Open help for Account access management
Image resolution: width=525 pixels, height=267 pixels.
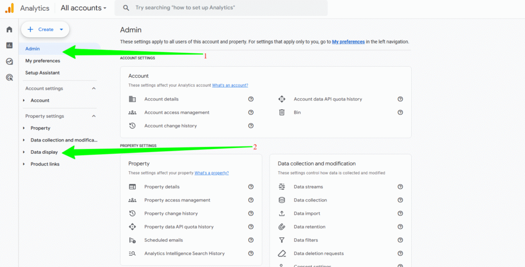pyautogui.click(x=251, y=112)
